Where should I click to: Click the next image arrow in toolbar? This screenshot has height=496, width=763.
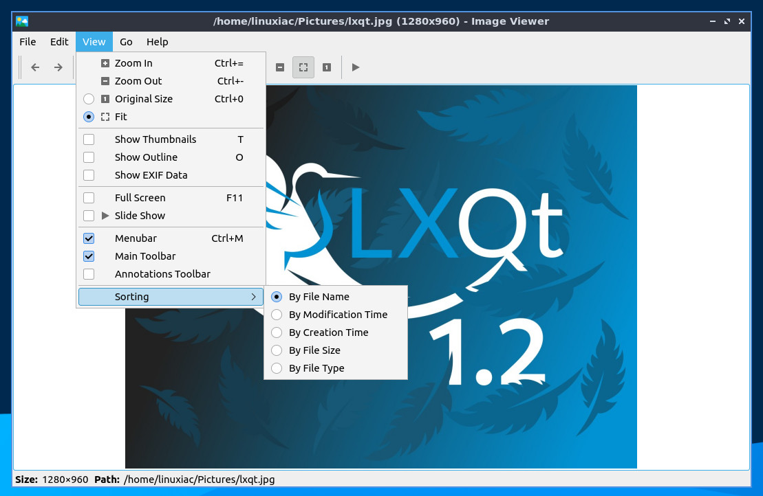[58, 67]
